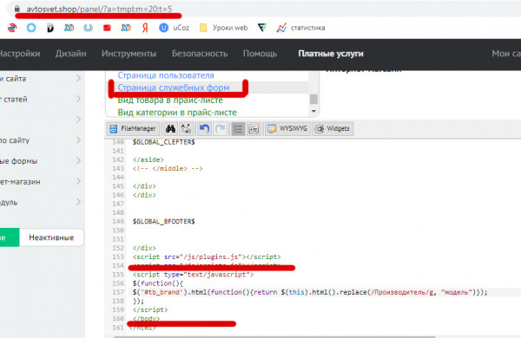Select Страница служебных форм template

[174, 88]
